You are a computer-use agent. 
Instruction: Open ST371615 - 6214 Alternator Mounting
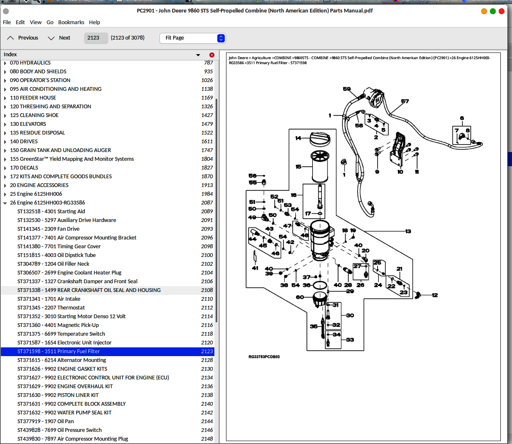click(107, 360)
